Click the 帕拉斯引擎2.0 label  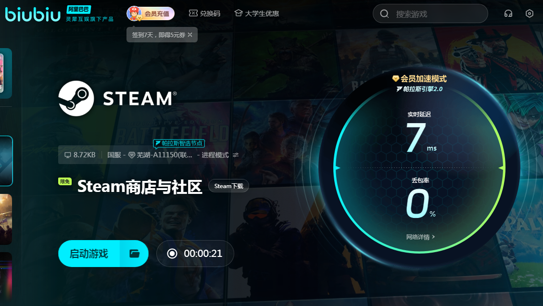click(419, 89)
